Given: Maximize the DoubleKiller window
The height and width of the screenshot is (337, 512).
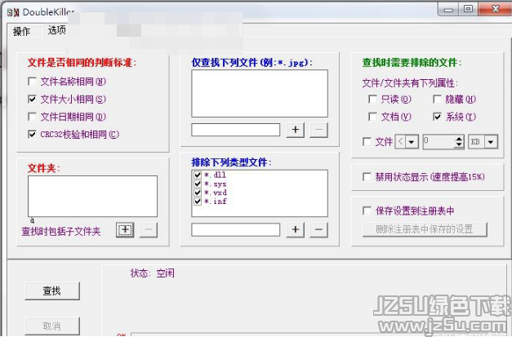Looking at the screenshot, I should pyautogui.click(x=468, y=9).
